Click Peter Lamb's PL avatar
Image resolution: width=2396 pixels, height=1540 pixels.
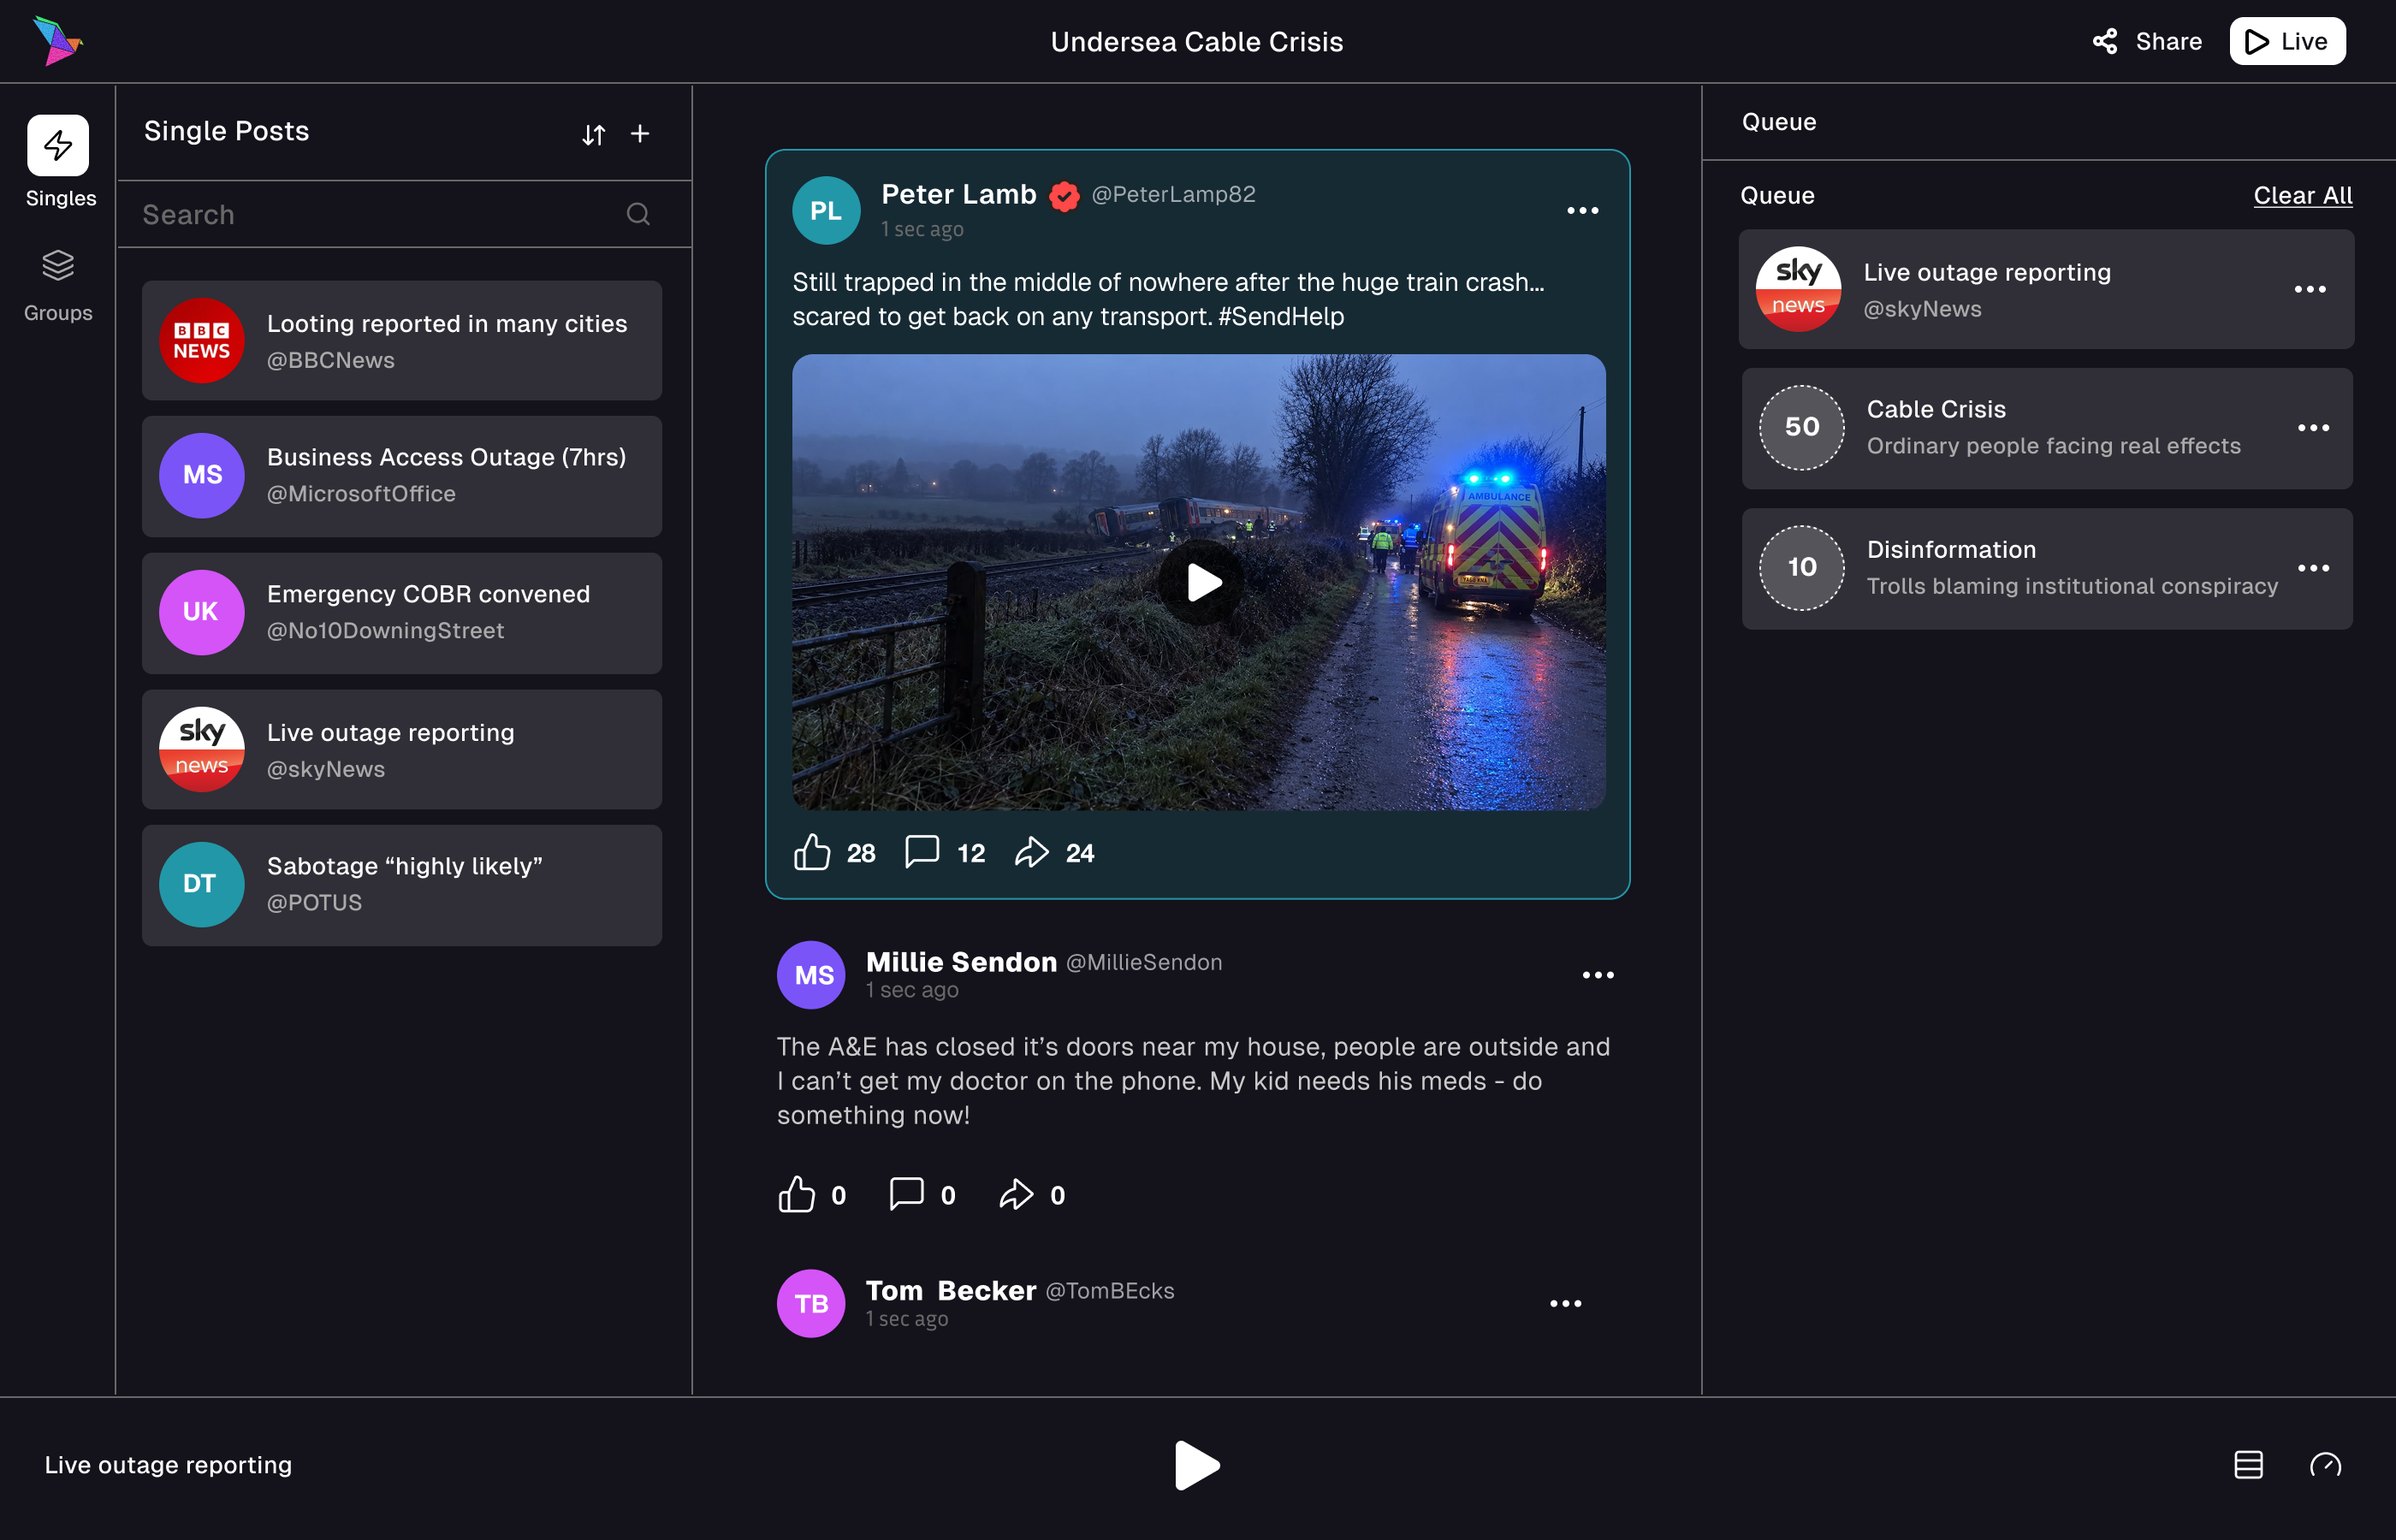click(x=826, y=210)
